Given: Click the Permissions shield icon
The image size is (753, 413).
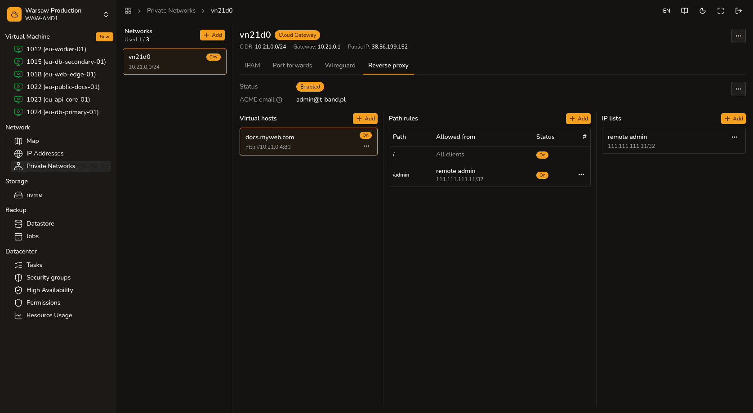Looking at the screenshot, I should [x=18, y=303].
